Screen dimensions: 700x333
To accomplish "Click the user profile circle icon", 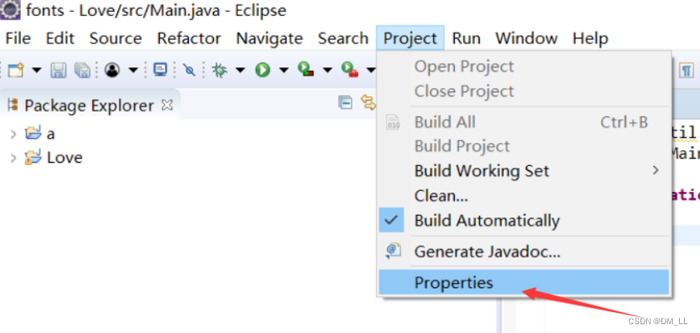I will click(112, 70).
